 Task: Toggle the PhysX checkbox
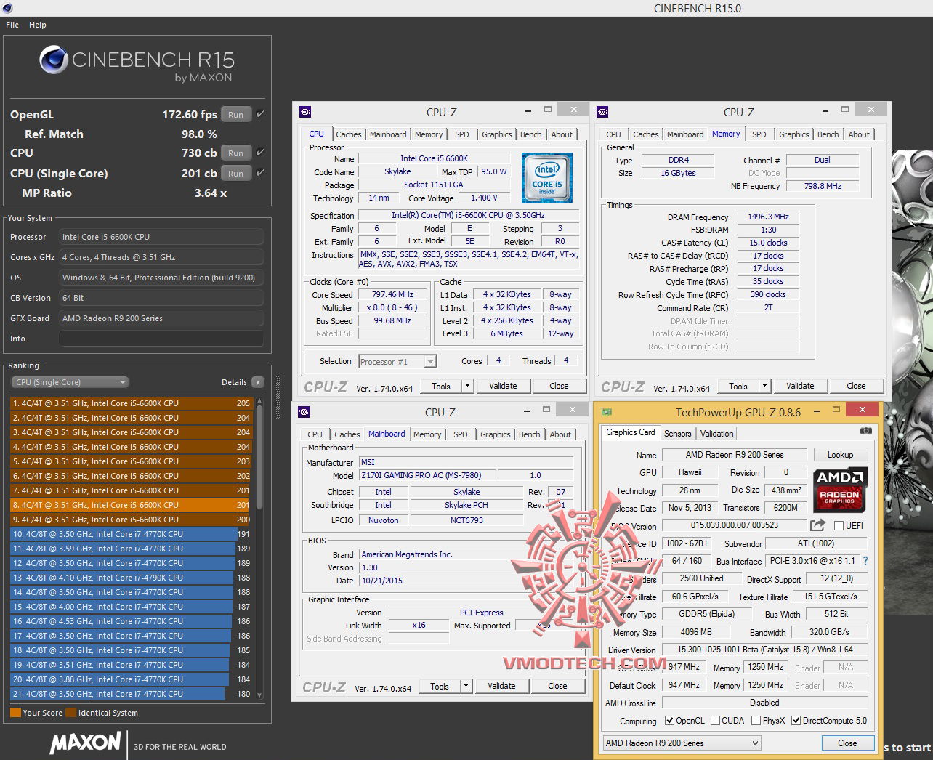[756, 721]
